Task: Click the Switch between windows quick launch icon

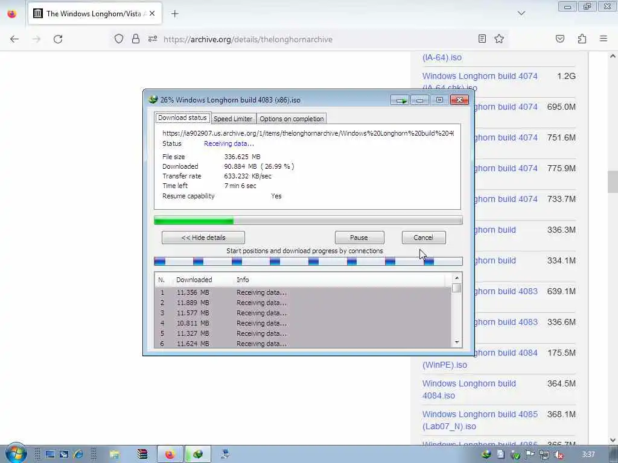Action: point(64,455)
